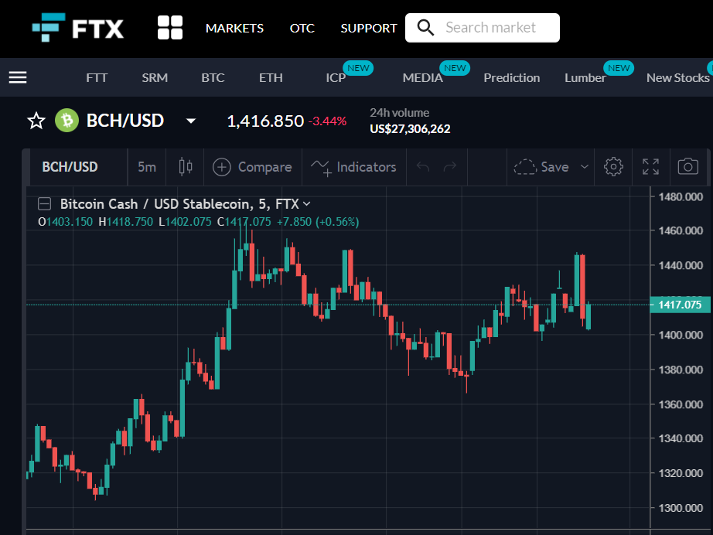The image size is (713, 535).
Task: Click the H1418.750 high value
Action: click(x=125, y=222)
